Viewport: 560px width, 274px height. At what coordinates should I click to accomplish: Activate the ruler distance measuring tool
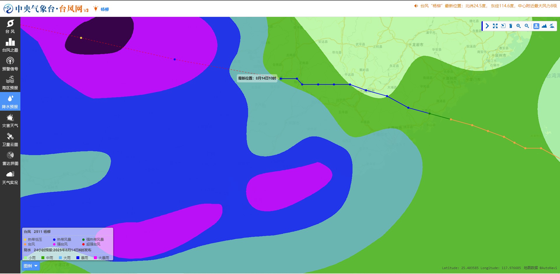[x=511, y=26]
